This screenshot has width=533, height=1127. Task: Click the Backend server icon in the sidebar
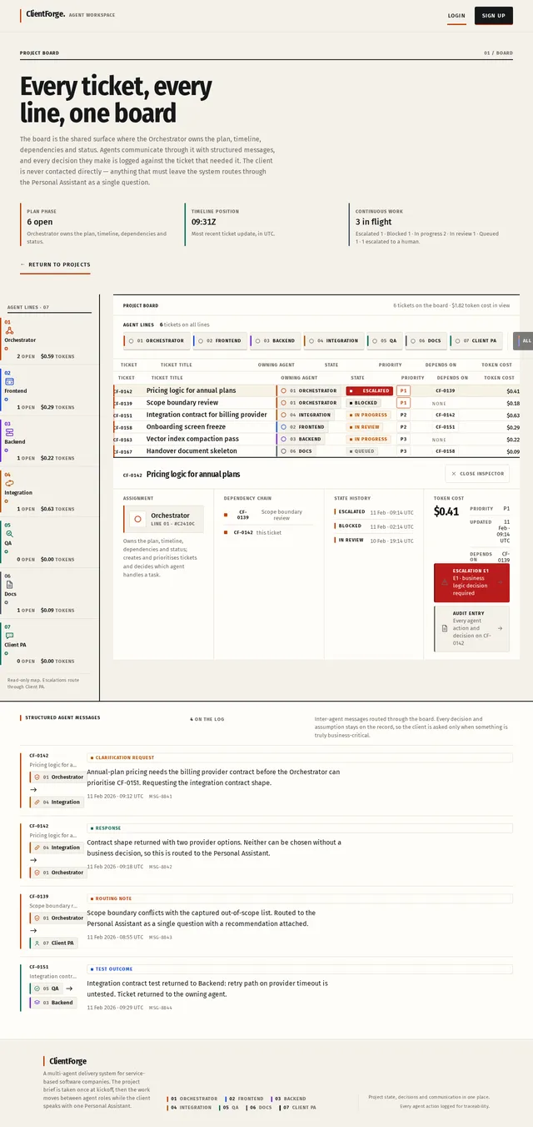pyautogui.click(x=9, y=432)
